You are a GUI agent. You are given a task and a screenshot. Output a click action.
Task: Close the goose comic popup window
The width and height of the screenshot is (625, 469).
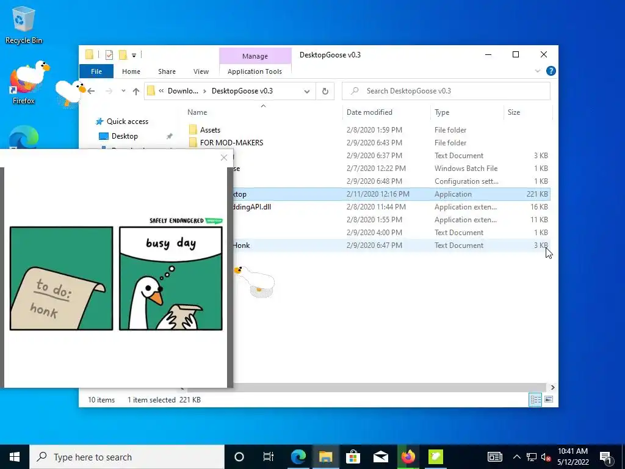(x=224, y=158)
